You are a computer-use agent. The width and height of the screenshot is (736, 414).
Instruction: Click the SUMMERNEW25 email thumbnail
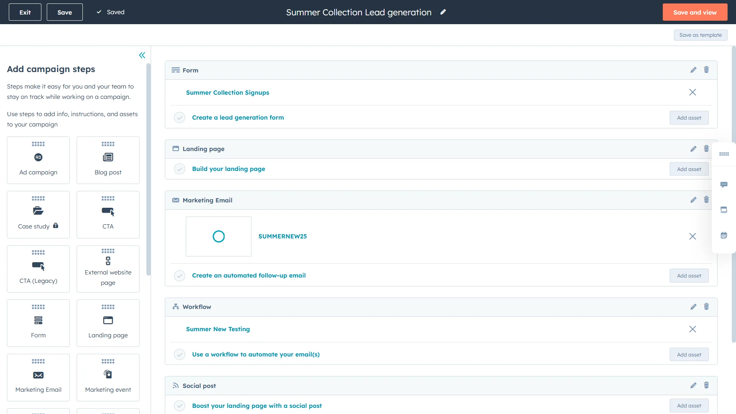tap(219, 236)
